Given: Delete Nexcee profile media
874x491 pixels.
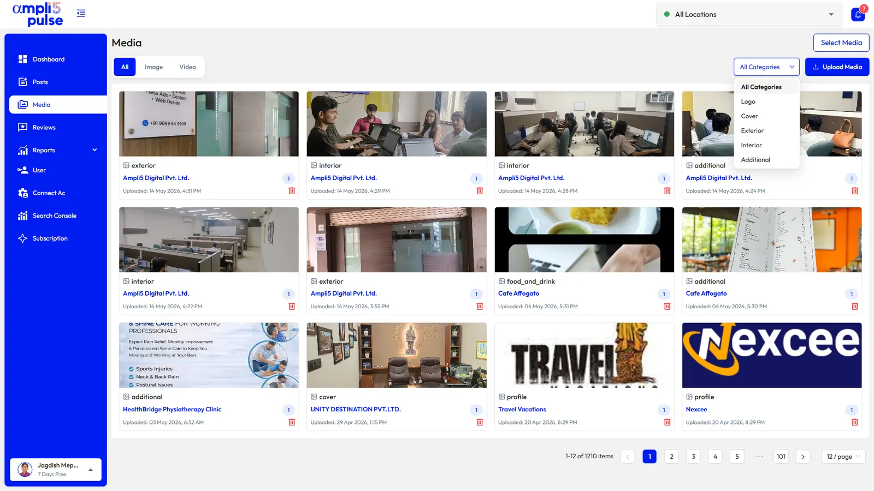Looking at the screenshot, I should click(x=855, y=422).
